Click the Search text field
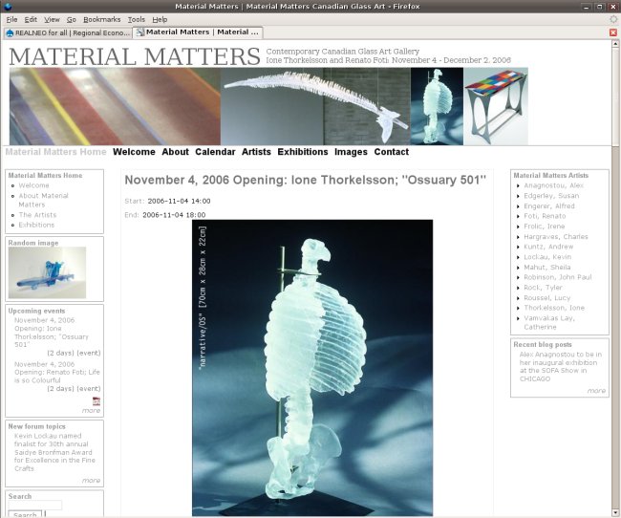Viewport: 621px width, 518px height. click(34, 505)
